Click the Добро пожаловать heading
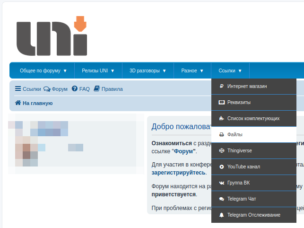The height and width of the screenshot is (228, 304). (x=181, y=126)
